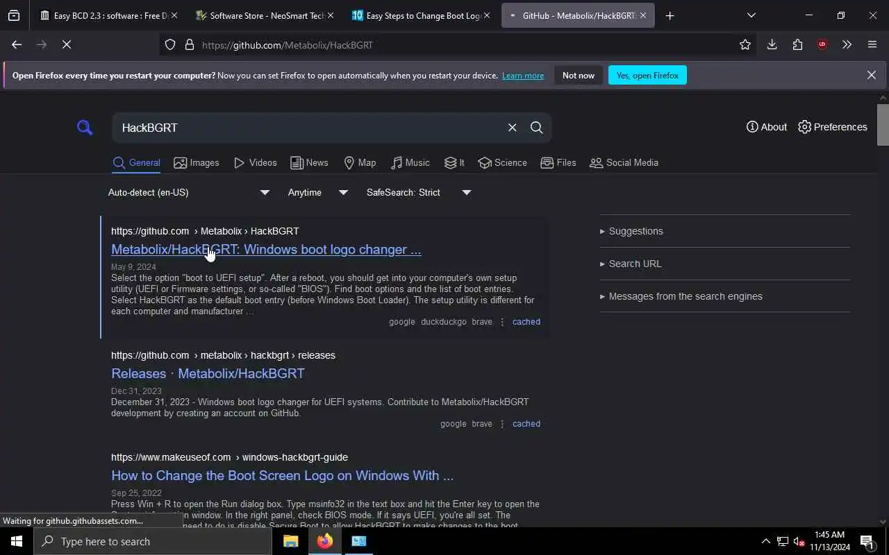Switch to Science search category

(502, 162)
